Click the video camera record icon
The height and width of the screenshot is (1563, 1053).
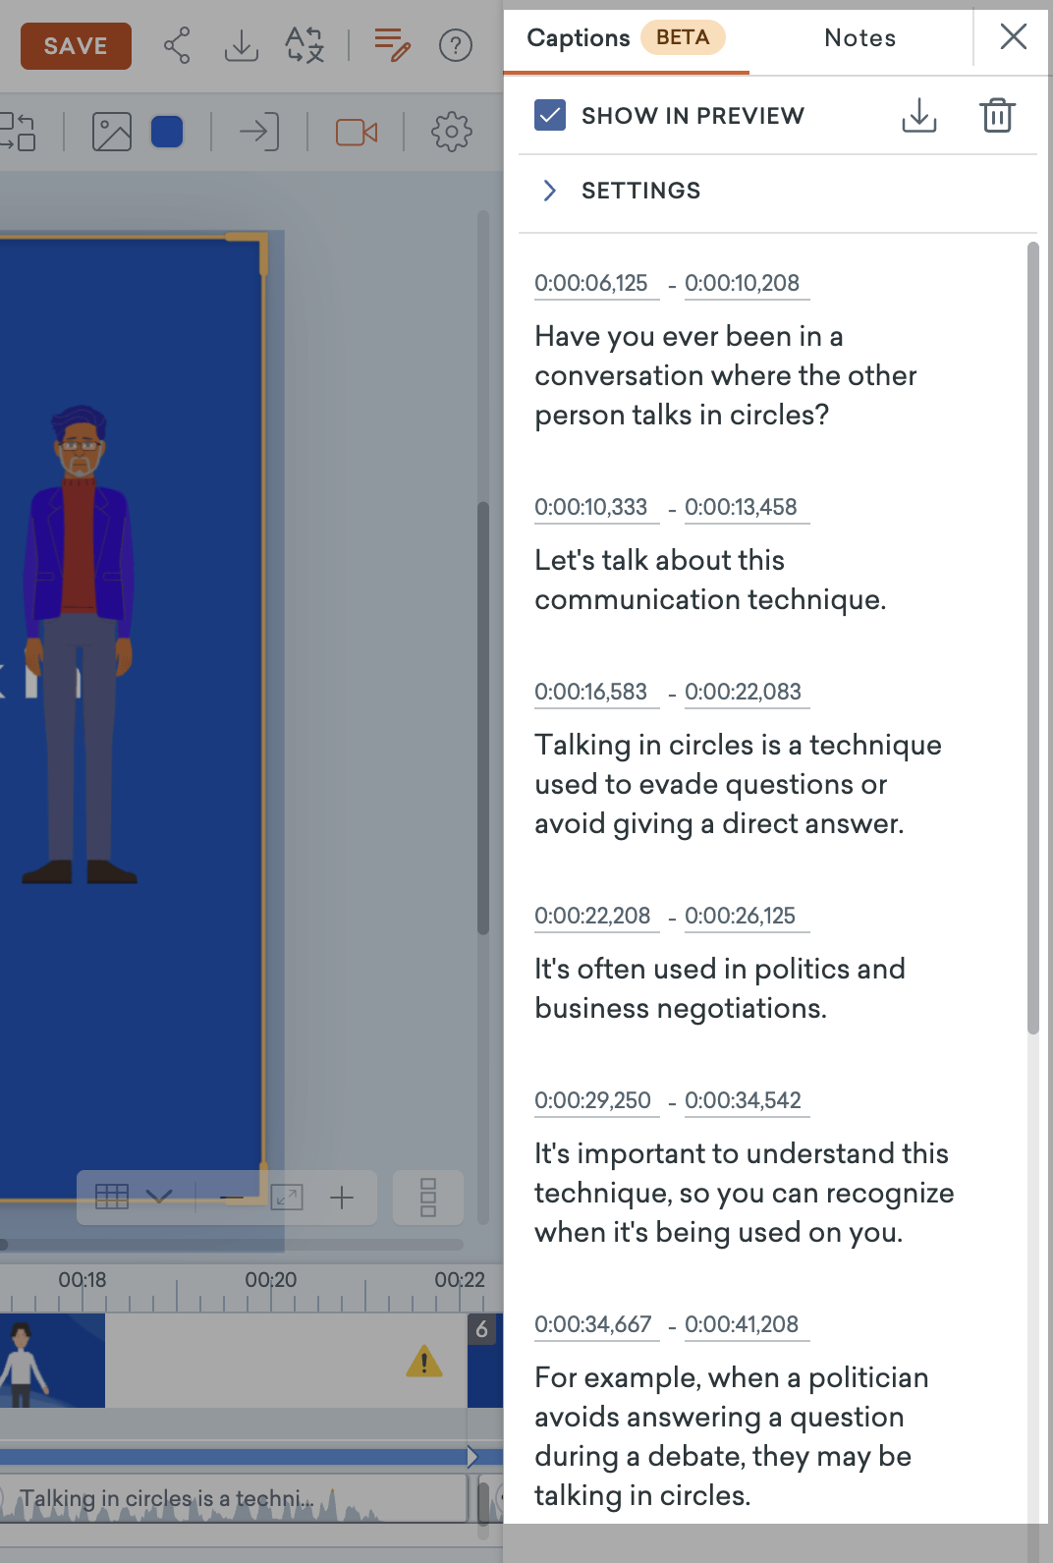357,132
